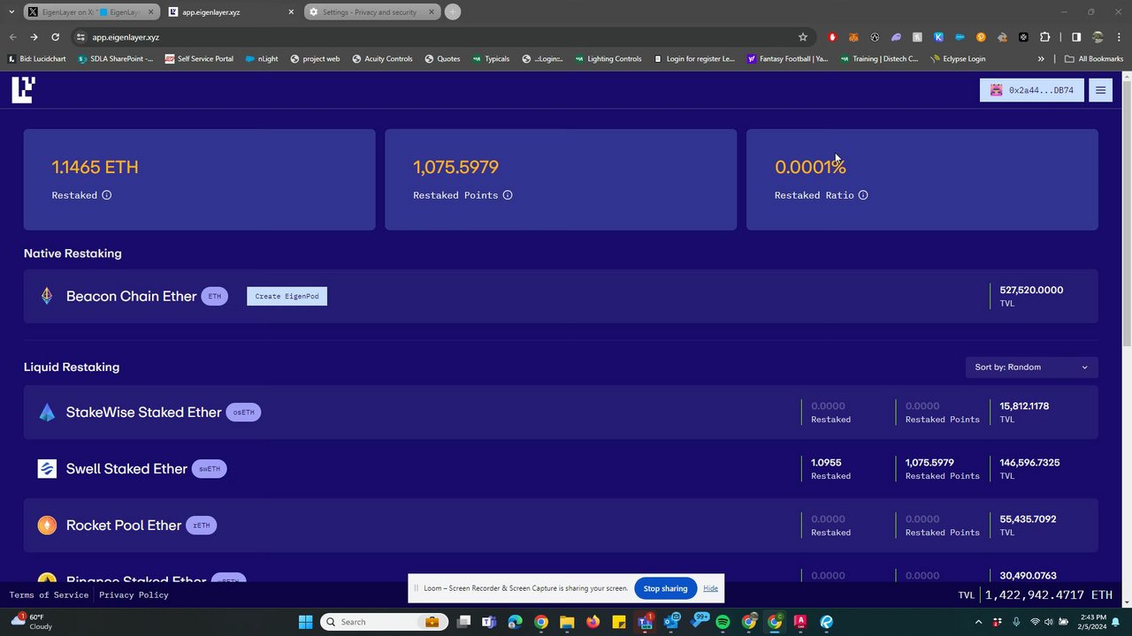Viewport: 1132px width, 636px height.
Task: Open the red hand extension icon
Action: (832, 37)
